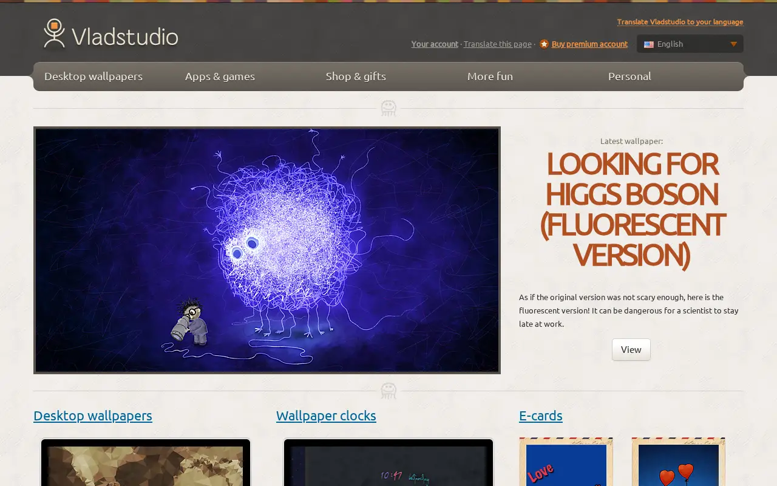
Task: Open the Desktop wallpapers section heading link
Action: 93,416
